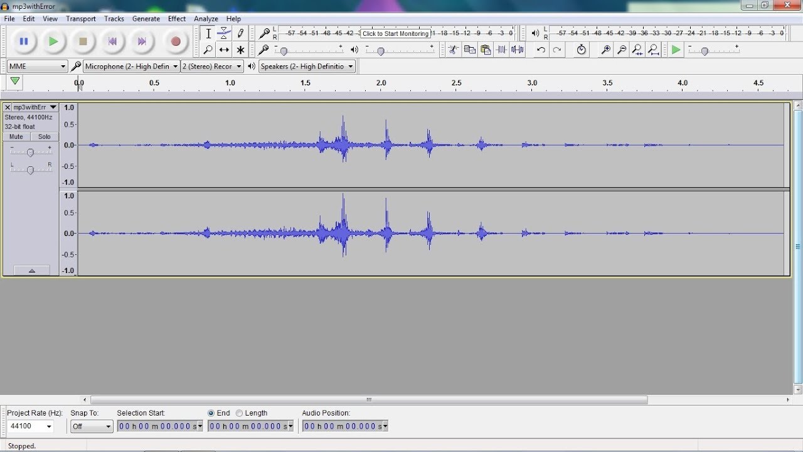
Task: Click the Stop transport button
Action: click(x=83, y=41)
